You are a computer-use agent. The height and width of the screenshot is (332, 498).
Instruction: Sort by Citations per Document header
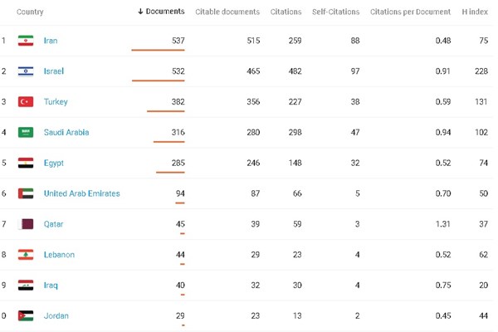(410, 12)
